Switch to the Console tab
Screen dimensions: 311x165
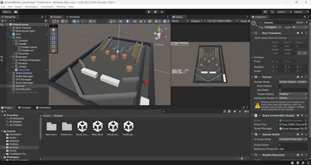point(24,108)
